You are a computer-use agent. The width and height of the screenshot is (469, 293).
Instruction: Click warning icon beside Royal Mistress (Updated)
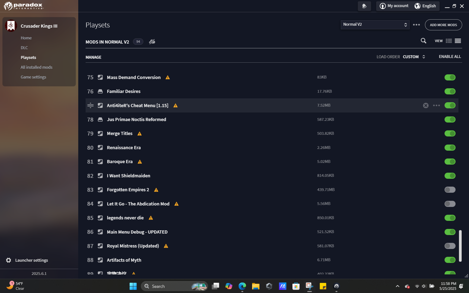pyautogui.click(x=166, y=246)
